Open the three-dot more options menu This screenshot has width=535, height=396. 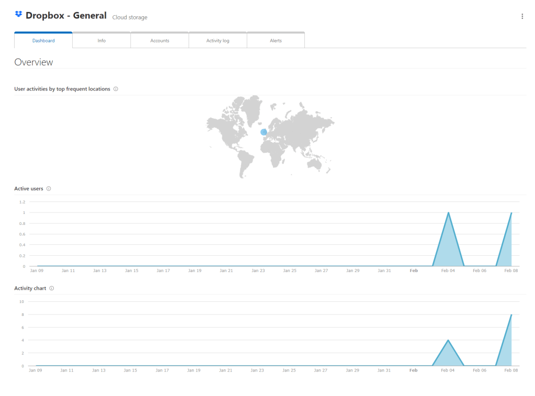pyautogui.click(x=522, y=17)
